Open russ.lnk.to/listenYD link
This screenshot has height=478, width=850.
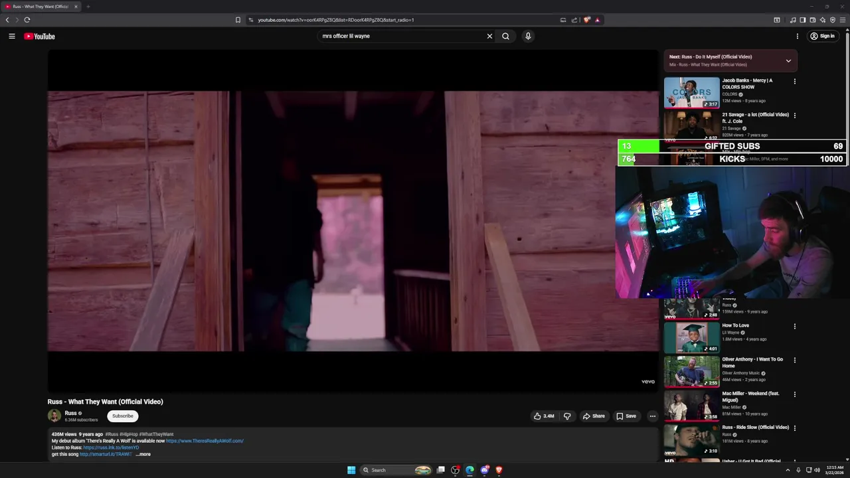point(111,447)
